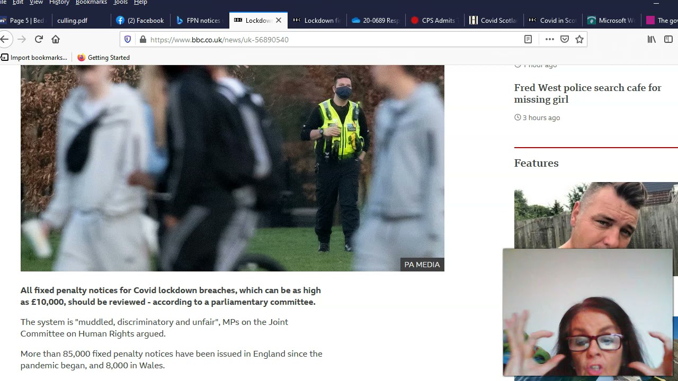The image size is (678, 381).
Task: Click the webcam overlay video window
Action: coord(588,312)
